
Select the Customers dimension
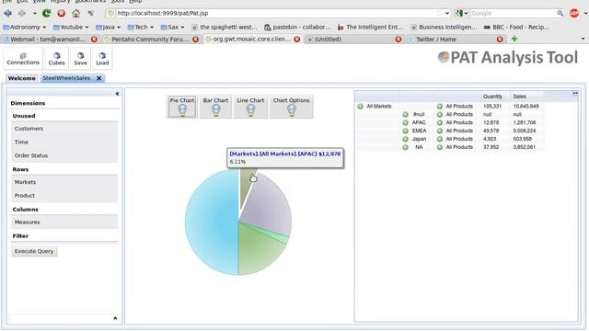(64, 129)
